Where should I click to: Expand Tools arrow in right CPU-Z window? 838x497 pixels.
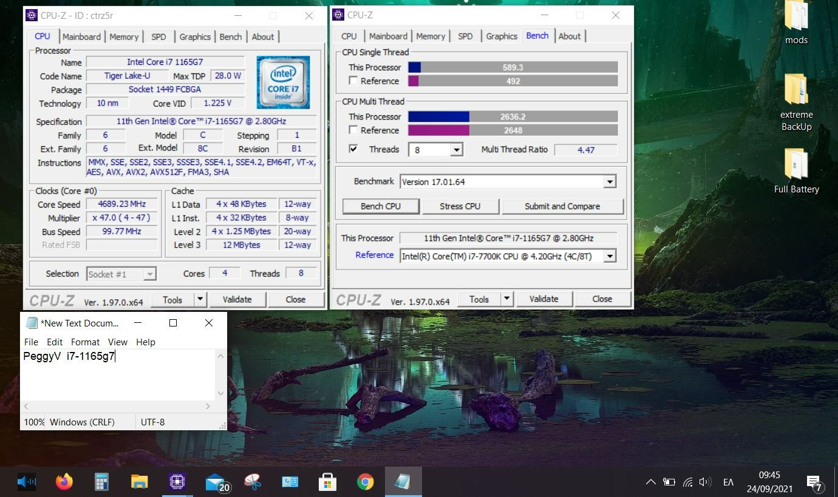click(506, 299)
